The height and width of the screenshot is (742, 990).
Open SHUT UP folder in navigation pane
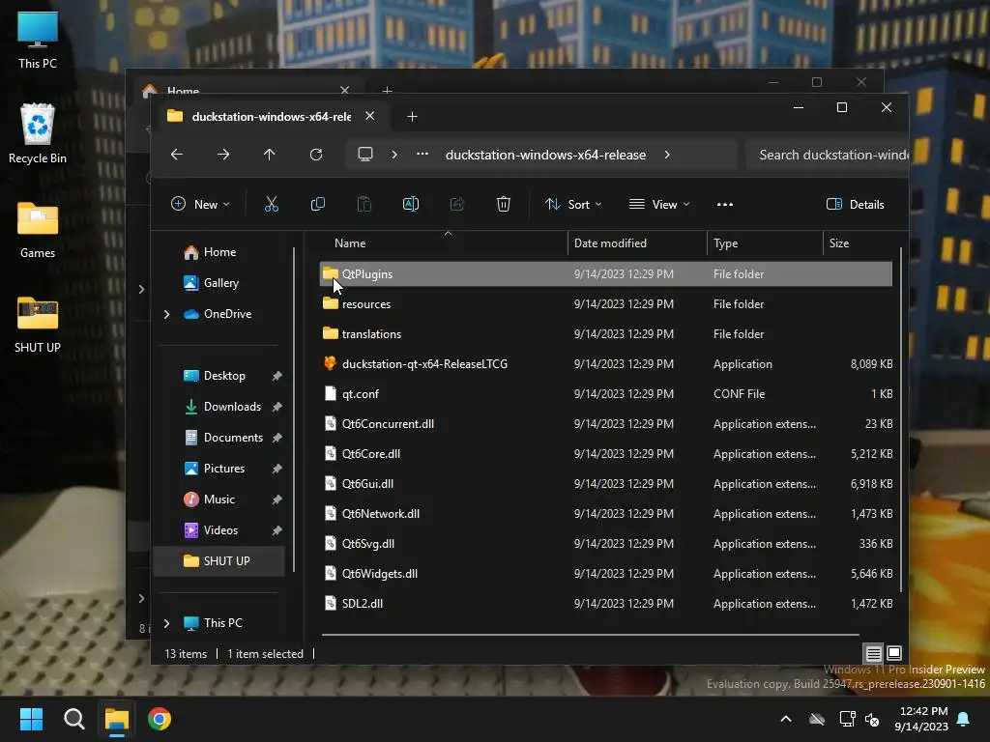219,561
